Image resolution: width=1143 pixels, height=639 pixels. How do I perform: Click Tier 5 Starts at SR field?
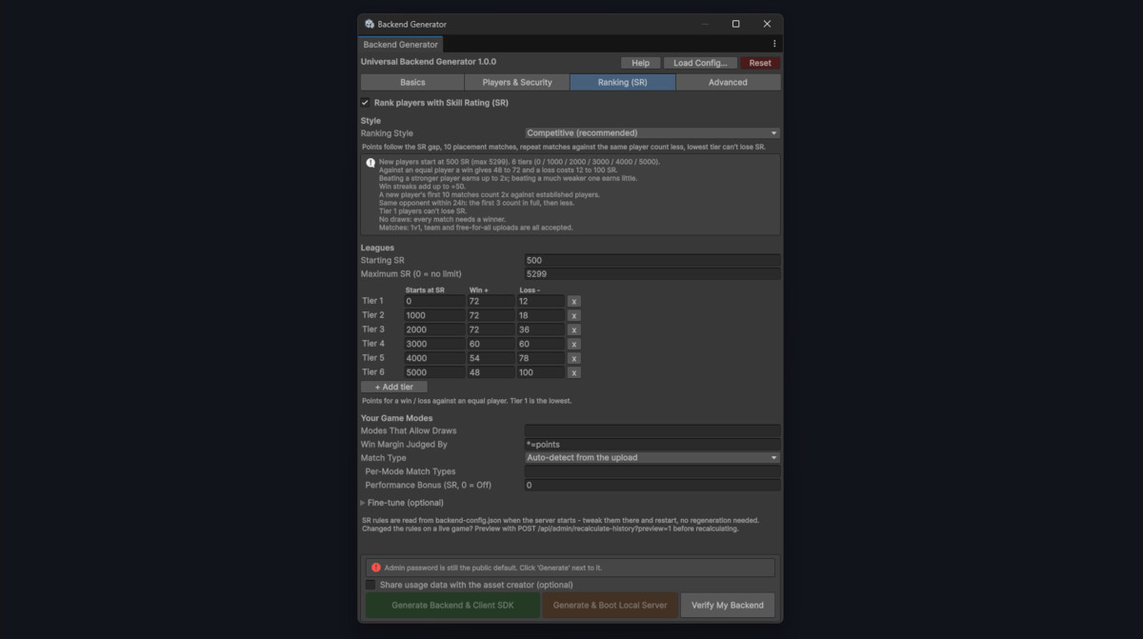point(434,358)
